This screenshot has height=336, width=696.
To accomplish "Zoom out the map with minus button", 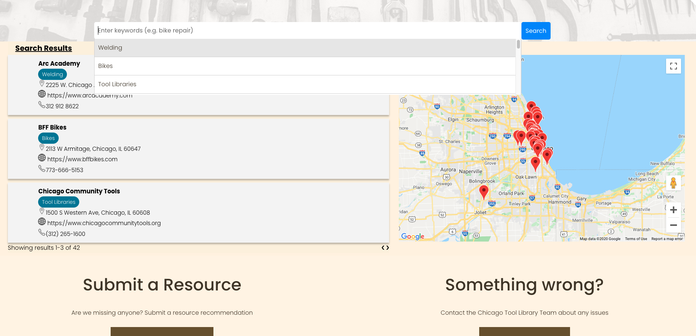I will pos(673,225).
